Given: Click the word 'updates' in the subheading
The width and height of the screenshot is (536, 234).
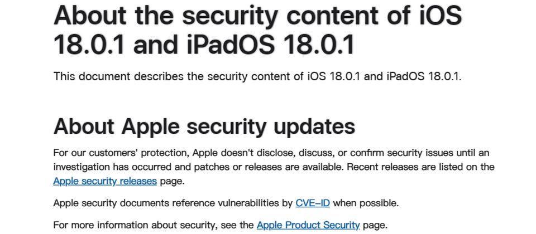Looking at the screenshot, I should (314, 126).
